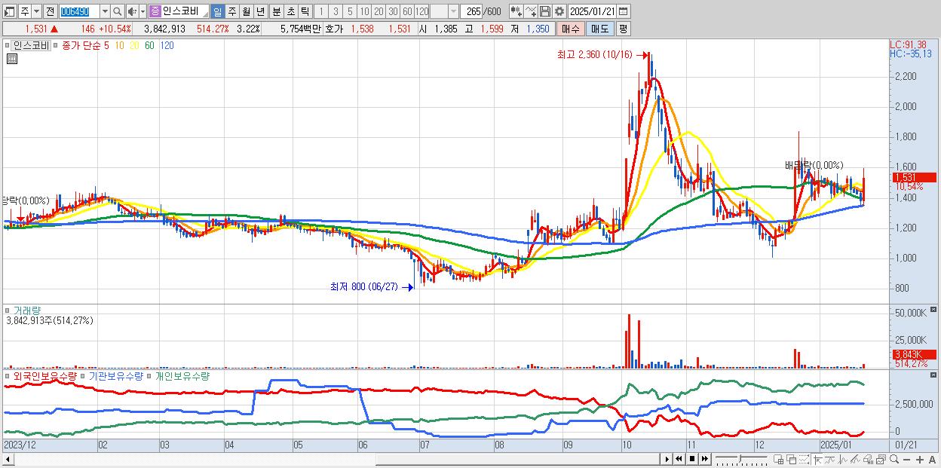Image resolution: width=941 pixels, height=468 pixels.
Task: Click the rewind double-arrow button
Action: (679, 459)
